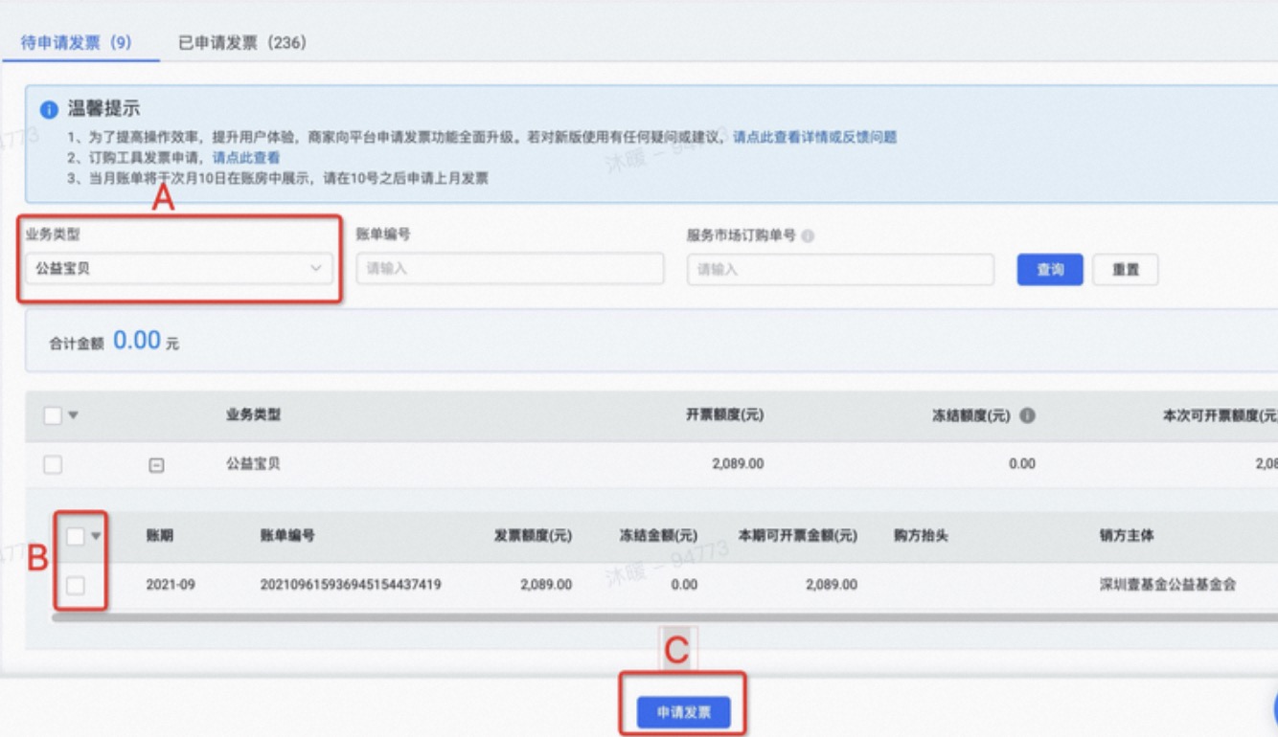The width and height of the screenshot is (1278, 737).
Task: Click the 销方主体 column header
Action: pos(1127,536)
